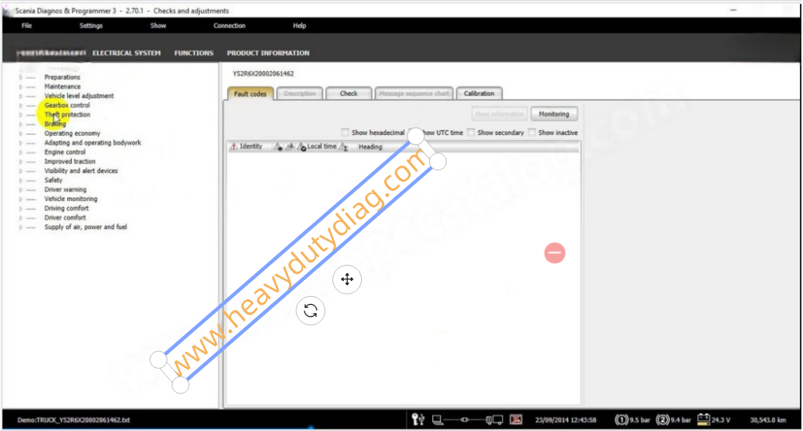The width and height of the screenshot is (803, 431).
Task: Expand the Preparations tree node
Action: tap(21, 77)
